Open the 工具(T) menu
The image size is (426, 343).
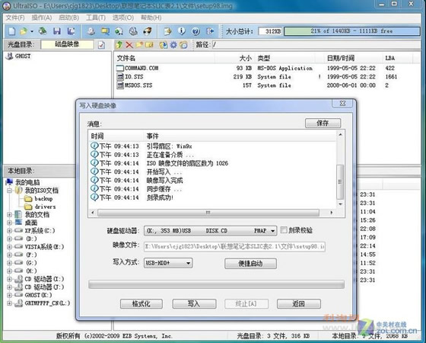(96, 18)
